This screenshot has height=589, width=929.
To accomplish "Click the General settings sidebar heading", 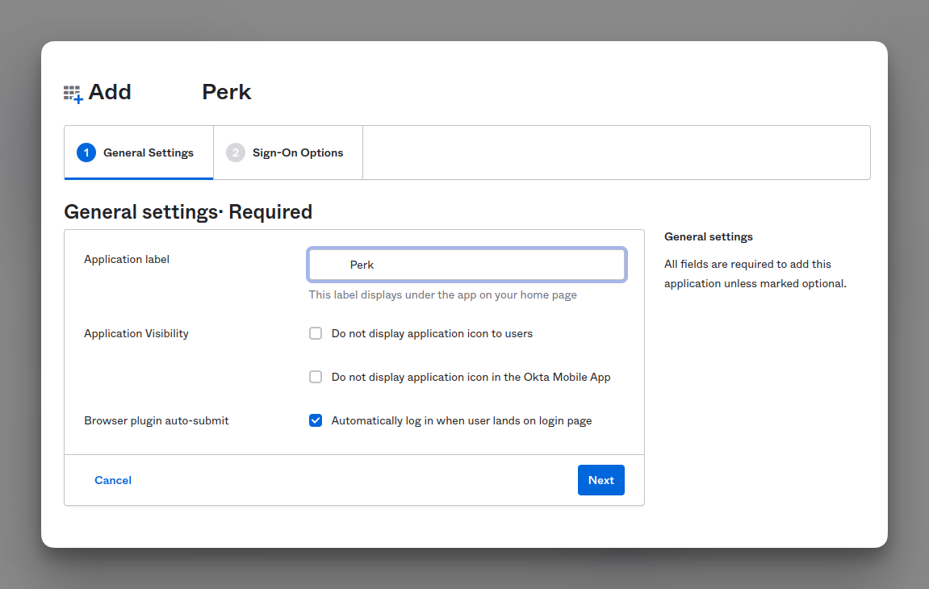I will tap(709, 236).
